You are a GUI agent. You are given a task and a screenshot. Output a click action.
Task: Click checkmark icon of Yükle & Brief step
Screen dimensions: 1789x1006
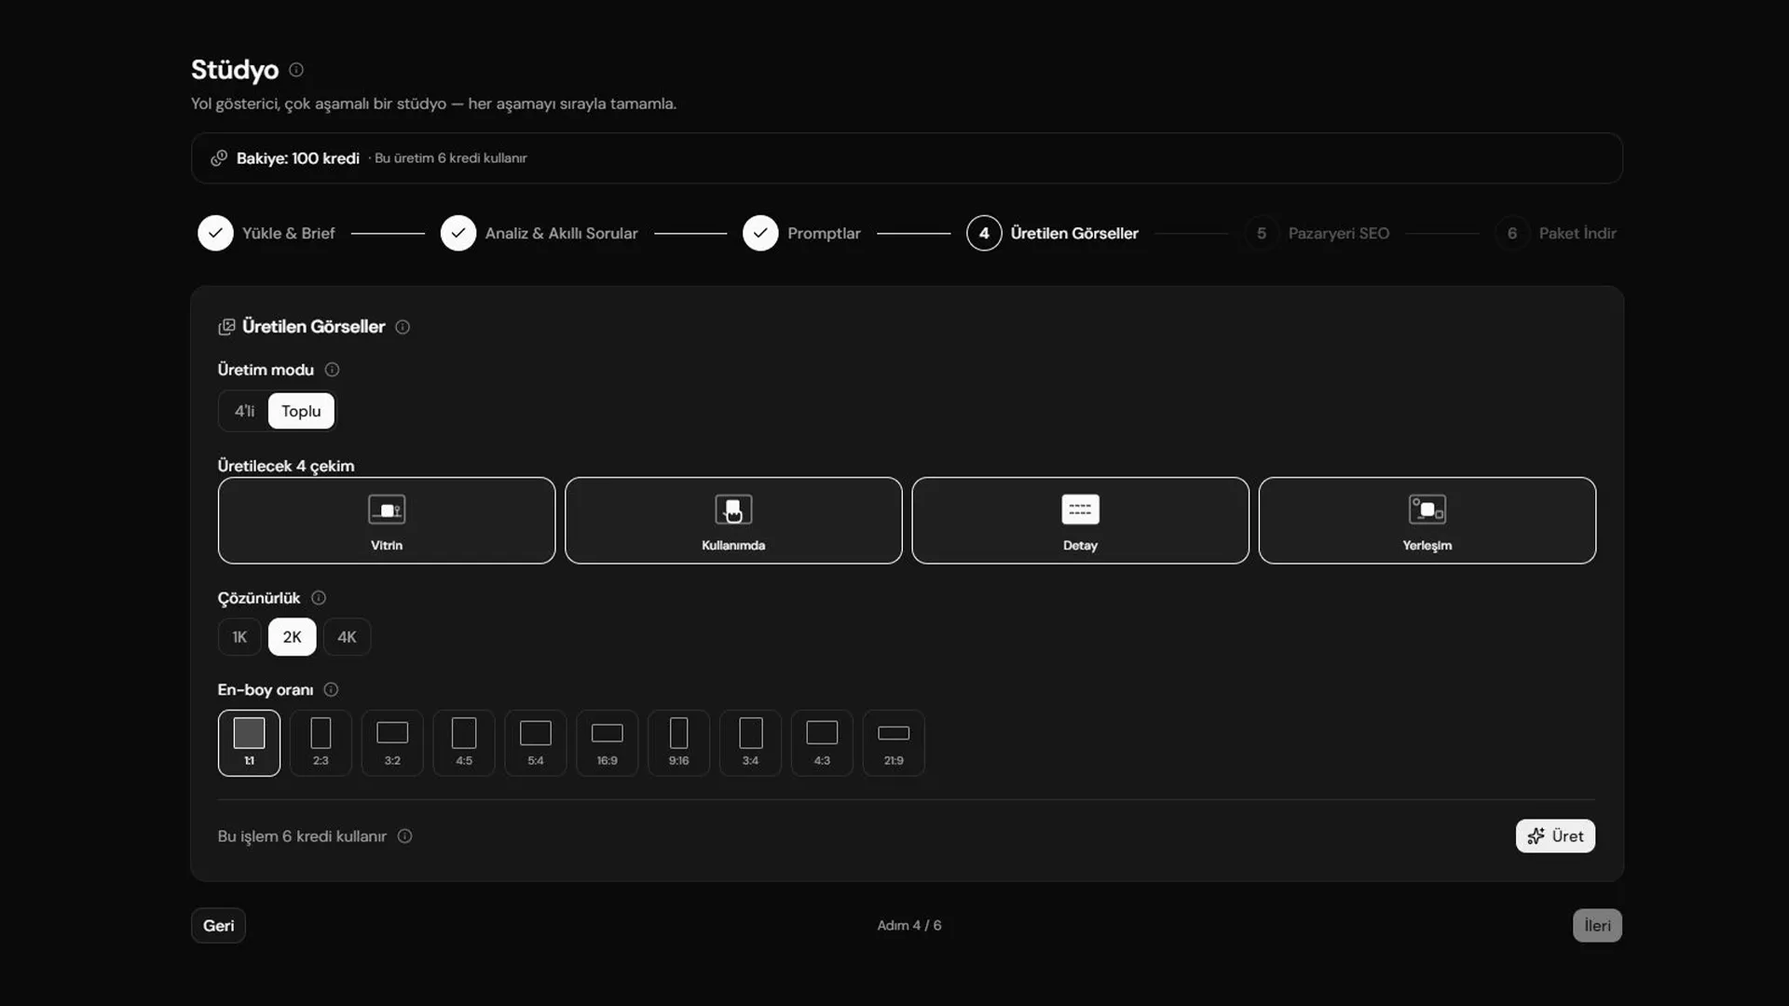[x=215, y=234]
